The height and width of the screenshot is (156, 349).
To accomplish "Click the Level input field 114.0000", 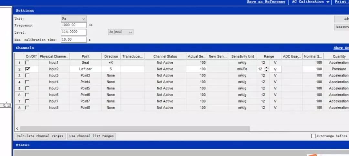I will point(74,32).
